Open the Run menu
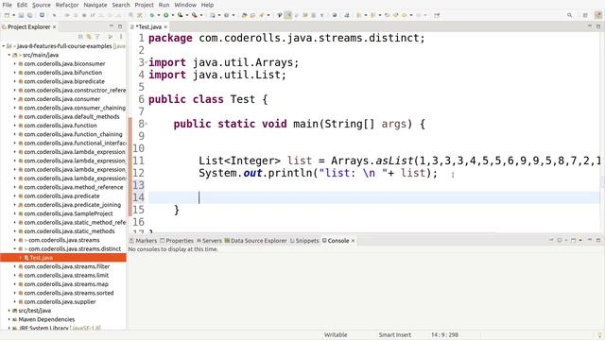The height and width of the screenshot is (340, 605). pyautogui.click(x=164, y=5)
